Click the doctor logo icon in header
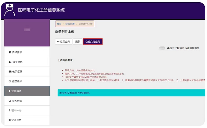Screen dimensions: 207x128 point(10,10)
